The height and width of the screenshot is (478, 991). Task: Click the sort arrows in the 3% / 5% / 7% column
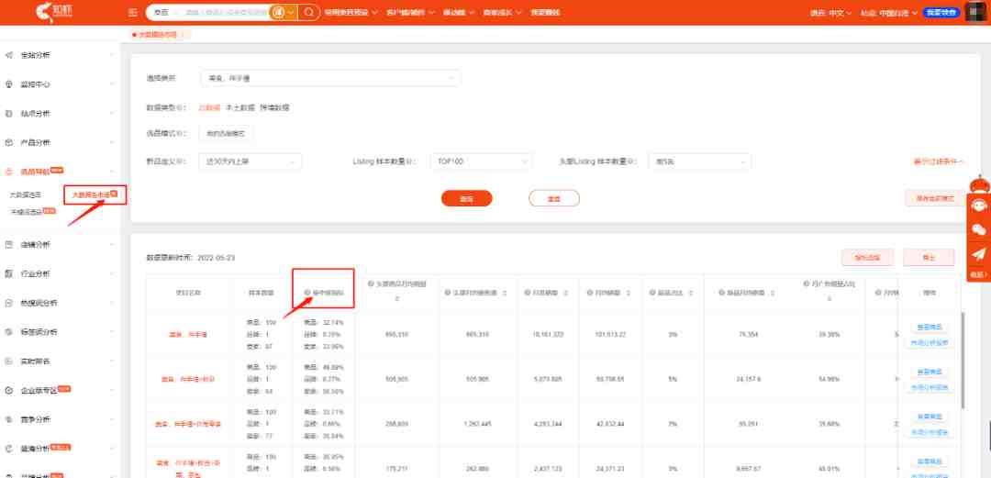pos(689,294)
